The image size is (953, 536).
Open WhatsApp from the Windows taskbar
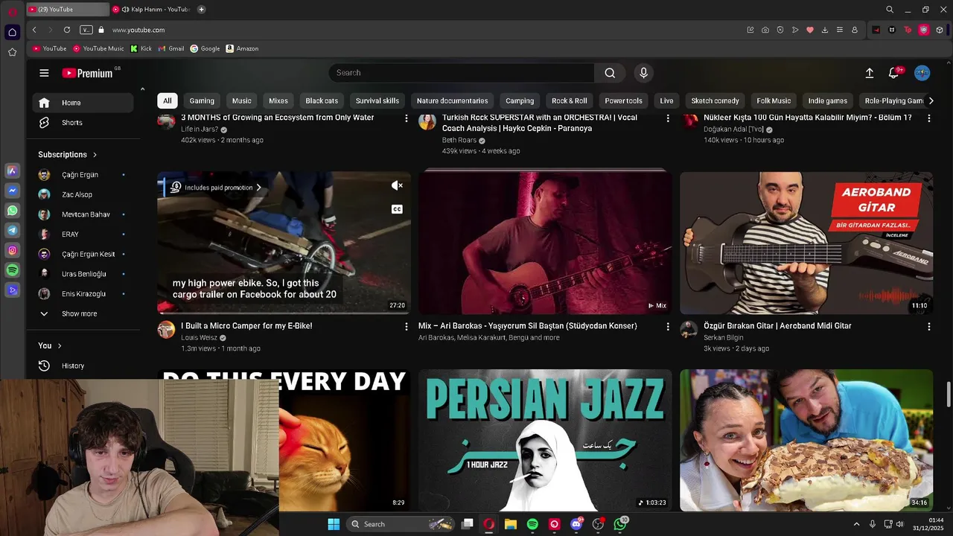coord(620,524)
